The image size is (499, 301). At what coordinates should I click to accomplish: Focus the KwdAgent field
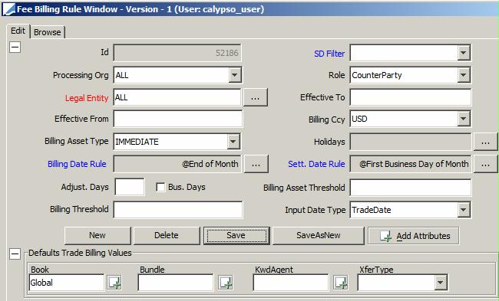pyautogui.click(x=290, y=283)
